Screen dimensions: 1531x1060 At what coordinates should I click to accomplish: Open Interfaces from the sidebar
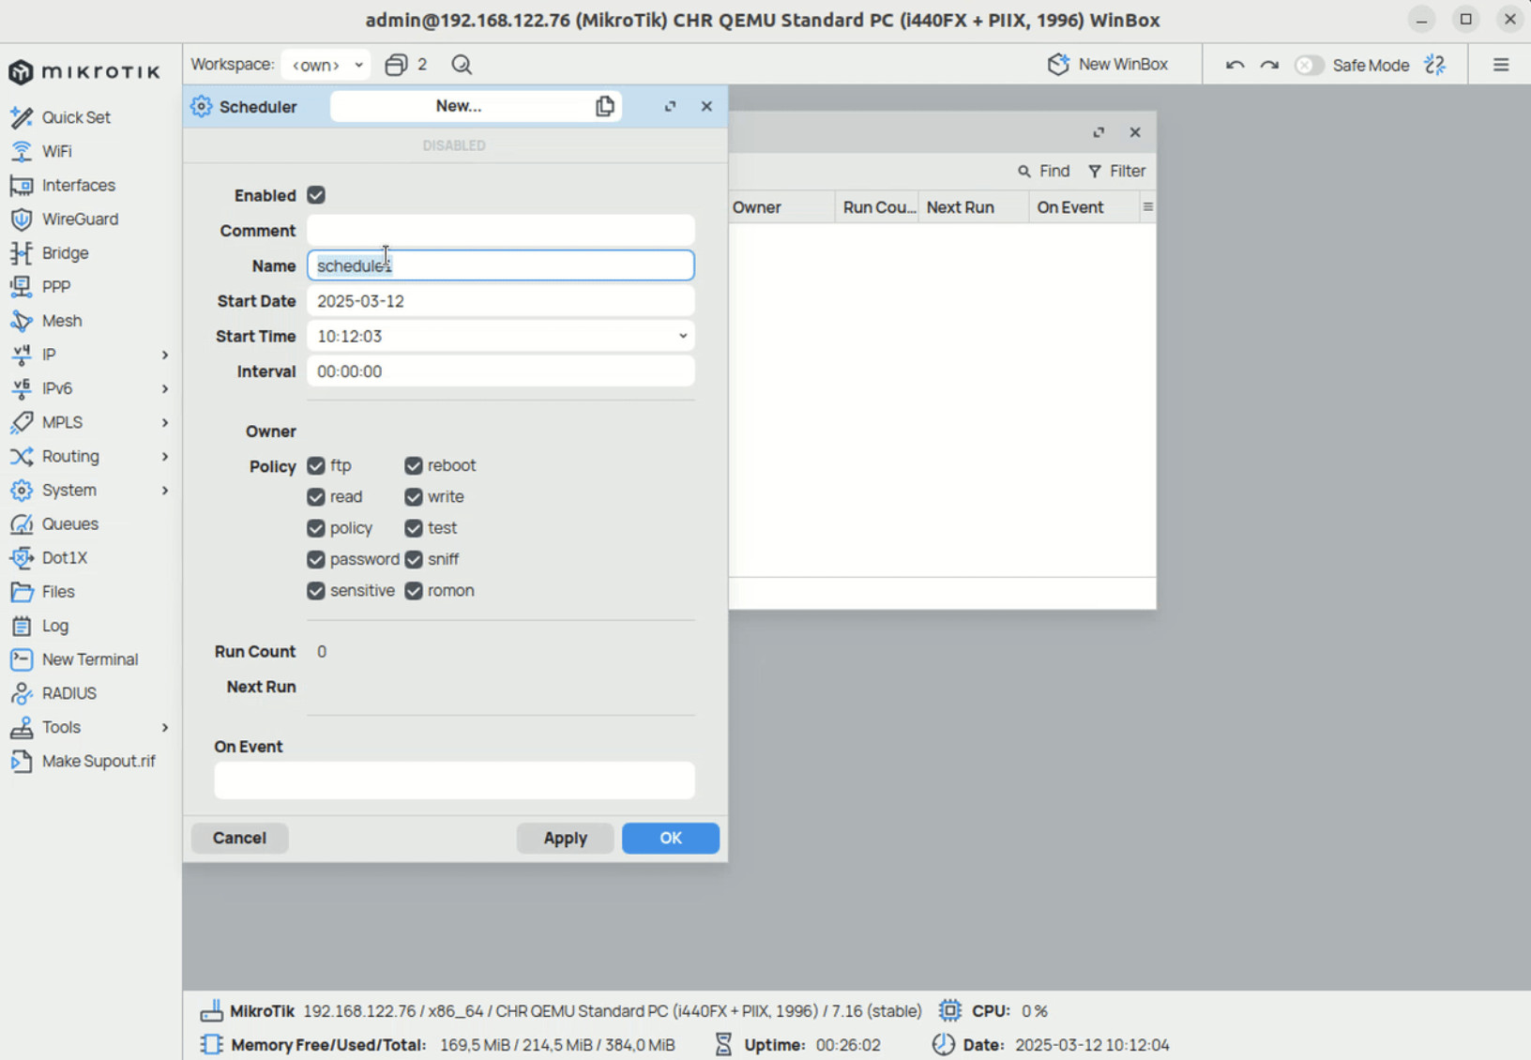pyautogui.click(x=78, y=185)
